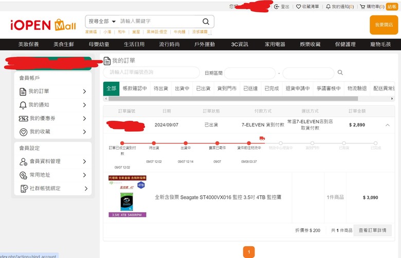
Task: Click the logout icon beside 登出
Action: [x=277, y=7]
